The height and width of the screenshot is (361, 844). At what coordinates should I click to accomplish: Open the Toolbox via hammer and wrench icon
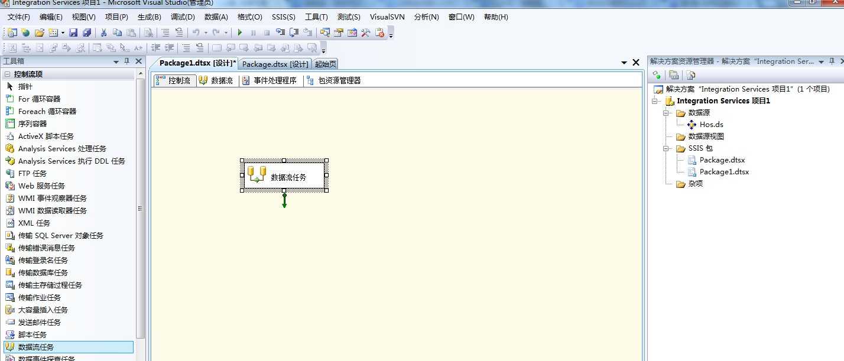(366, 32)
